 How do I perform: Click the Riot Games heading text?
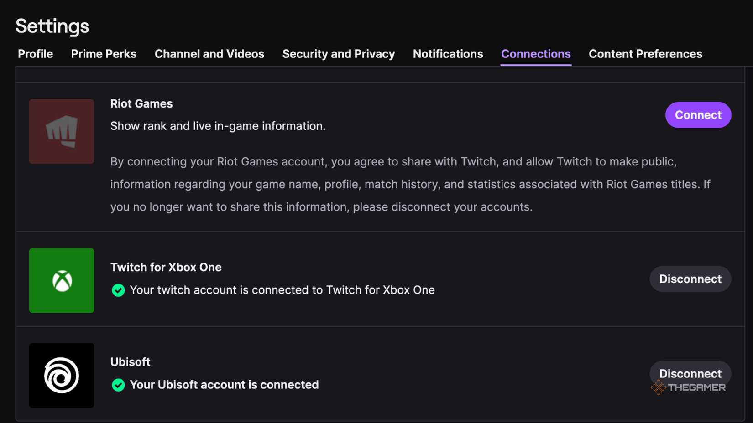pyautogui.click(x=141, y=103)
